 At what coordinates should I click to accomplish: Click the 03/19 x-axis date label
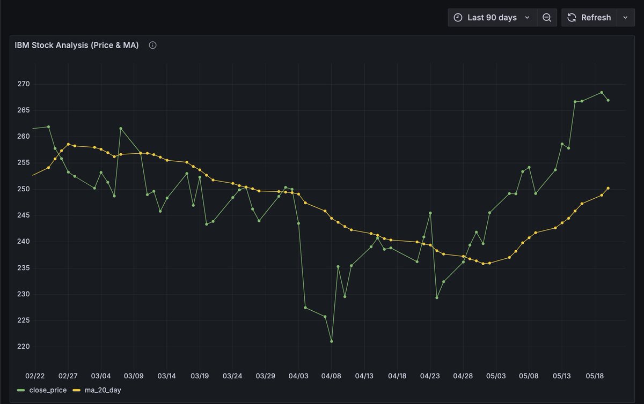coord(200,376)
